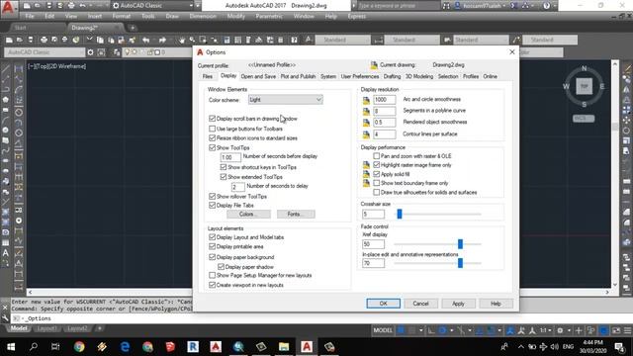Toggle grid display in status bar
633x356 pixels.
402,330
